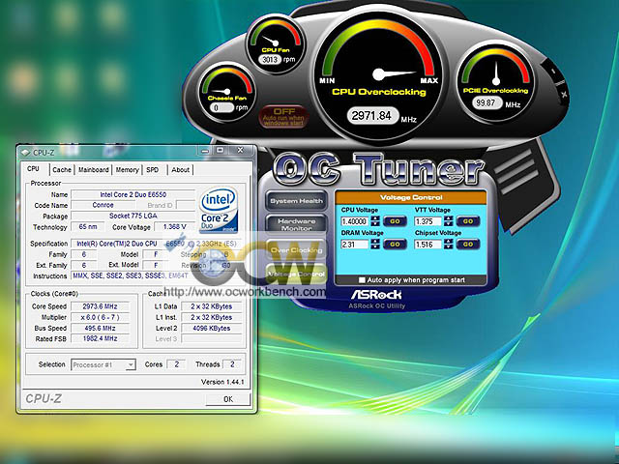Open the CPU tab in CPU-Z
This screenshot has width=619, height=464.
(34, 169)
